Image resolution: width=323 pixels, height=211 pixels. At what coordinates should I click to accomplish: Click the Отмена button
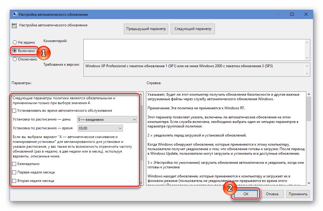(272, 194)
